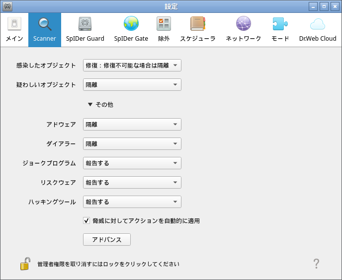Open the アドウェア action dropdown
The width and height of the screenshot is (342, 280).
pyautogui.click(x=132, y=125)
